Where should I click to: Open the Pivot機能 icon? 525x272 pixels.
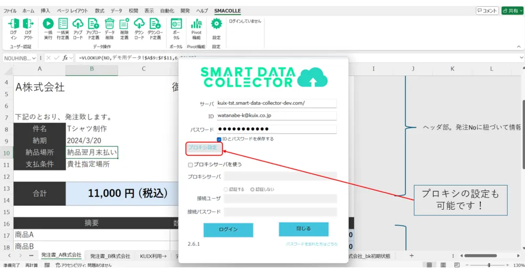point(196,24)
